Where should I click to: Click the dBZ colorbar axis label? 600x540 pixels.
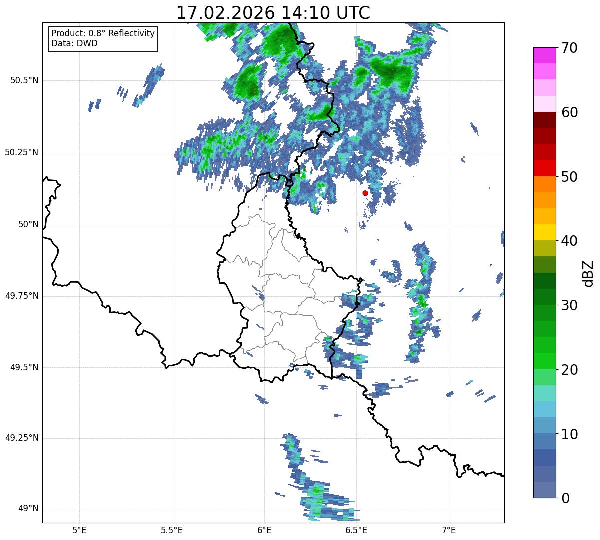click(588, 273)
